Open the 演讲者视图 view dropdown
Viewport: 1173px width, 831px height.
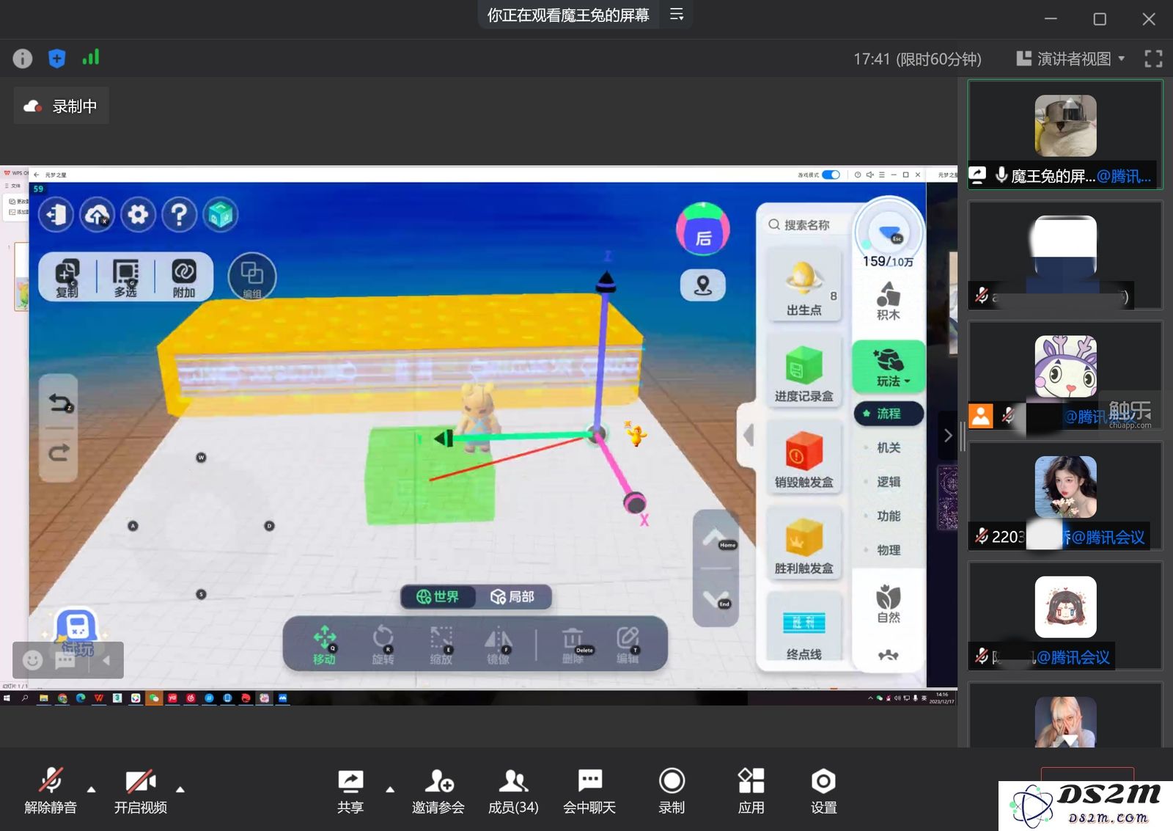1070,59
